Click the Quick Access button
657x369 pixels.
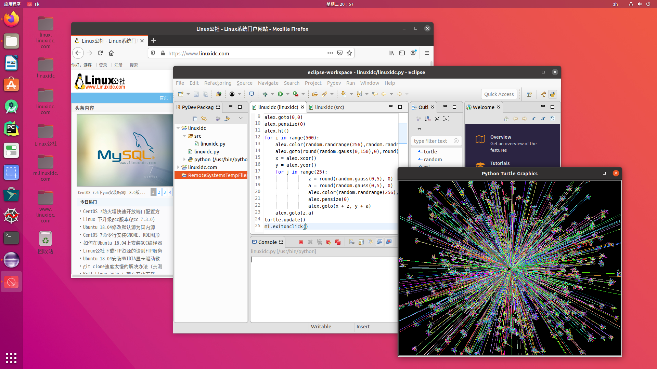click(x=499, y=94)
